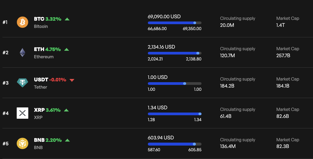Image resolution: width=313 pixels, height=159 pixels.
Task: Collapse Tether row via its red triangle
Action: click(72, 80)
